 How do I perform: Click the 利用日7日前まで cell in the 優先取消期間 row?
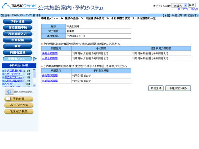101,76
